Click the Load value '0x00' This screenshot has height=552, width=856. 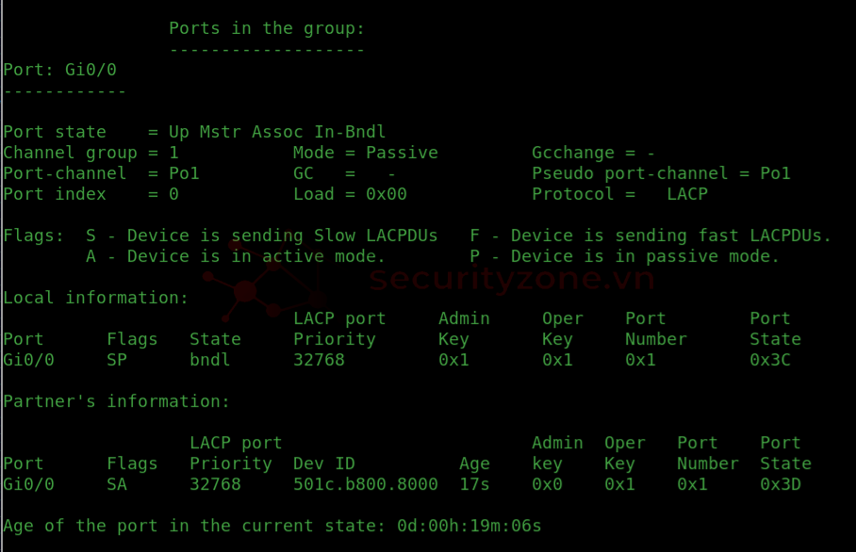pos(387,194)
